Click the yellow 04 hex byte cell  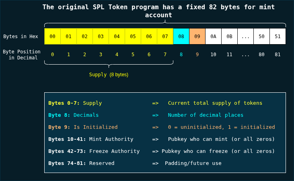pyautogui.click(x=117, y=37)
